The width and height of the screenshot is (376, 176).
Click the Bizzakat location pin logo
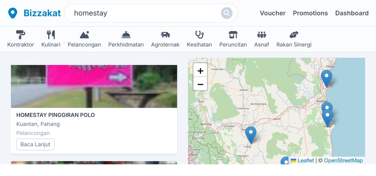(13, 13)
